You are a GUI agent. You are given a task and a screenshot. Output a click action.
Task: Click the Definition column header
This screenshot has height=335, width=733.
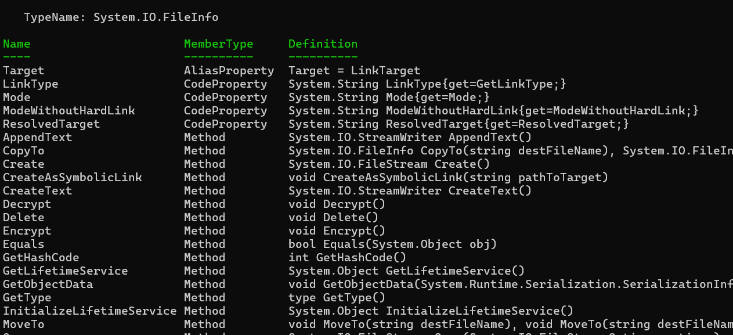tap(323, 44)
